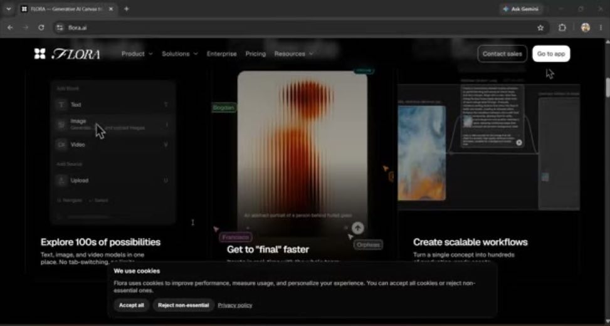Image resolution: width=610 pixels, height=326 pixels.
Task: Reject non-essential cookies
Action: coord(183,305)
